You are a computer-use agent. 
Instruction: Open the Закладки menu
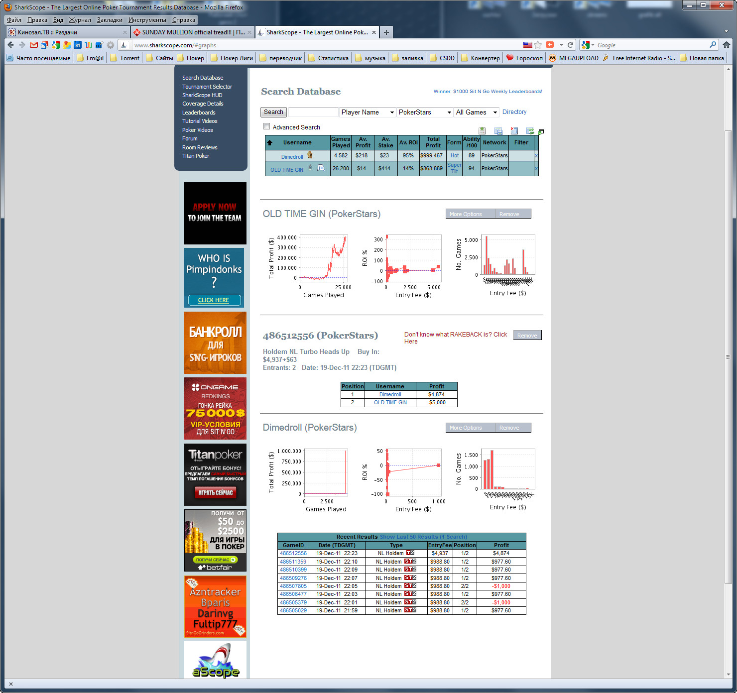click(110, 20)
